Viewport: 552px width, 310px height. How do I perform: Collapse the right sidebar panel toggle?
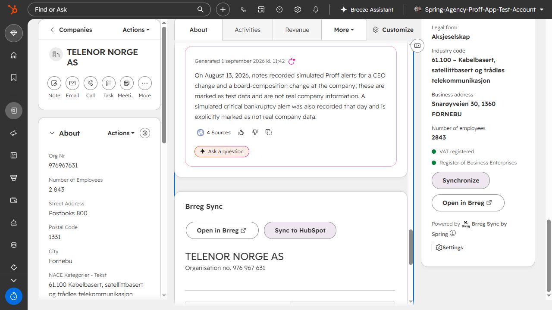point(417,46)
